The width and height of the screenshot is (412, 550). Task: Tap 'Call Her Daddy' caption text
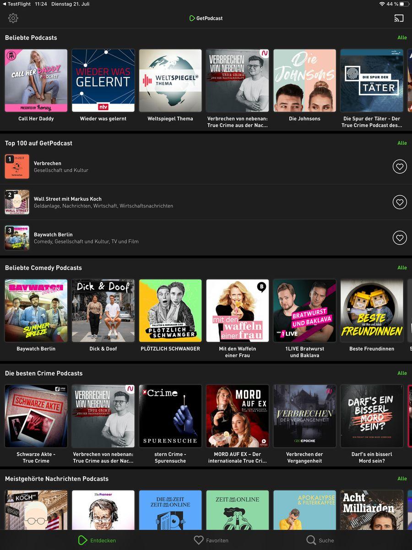coord(36,119)
